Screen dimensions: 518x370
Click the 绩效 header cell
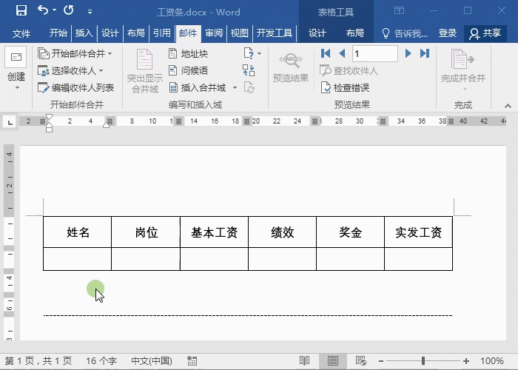(x=283, y=232)
